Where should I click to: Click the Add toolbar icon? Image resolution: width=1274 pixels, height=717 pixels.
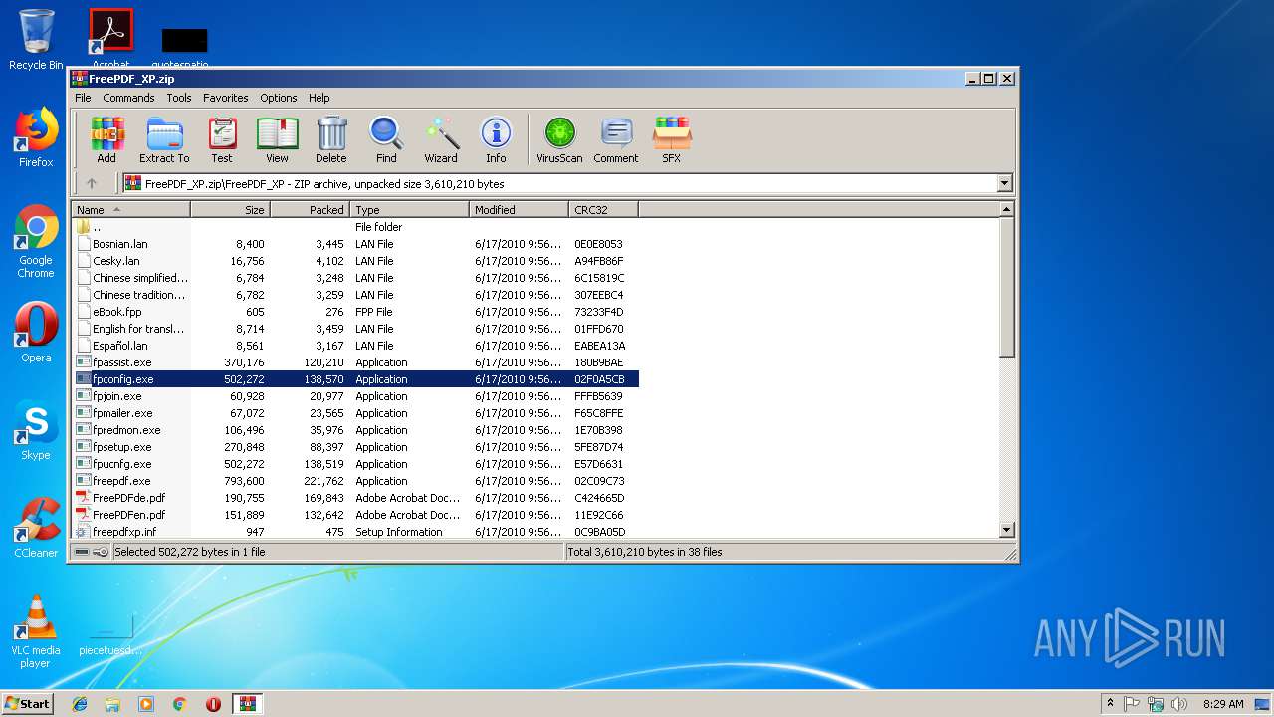tap(106, 139)
